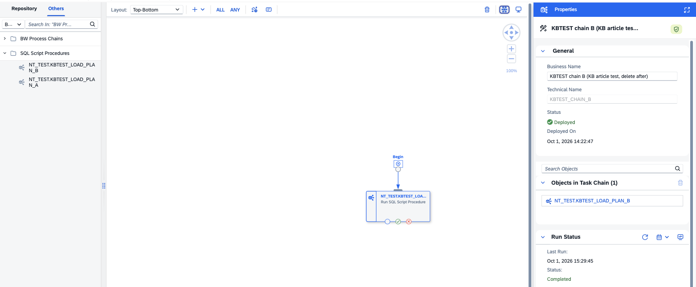Click the Begin node play icon

tap(398, 164)
